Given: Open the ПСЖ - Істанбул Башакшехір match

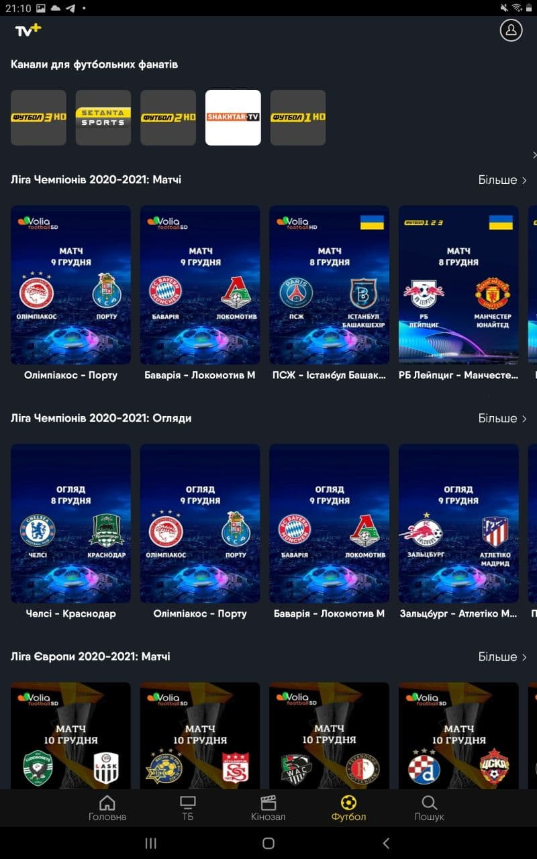Looking at the screenshot, I should click(x=330, y=285).
